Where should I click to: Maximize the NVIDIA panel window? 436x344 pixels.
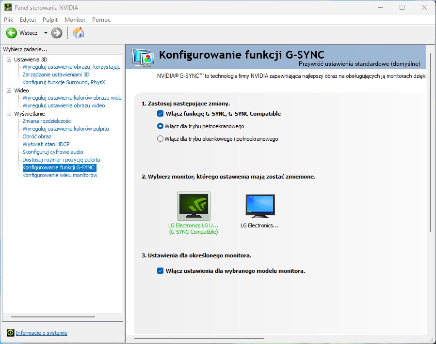click(402, 7)
